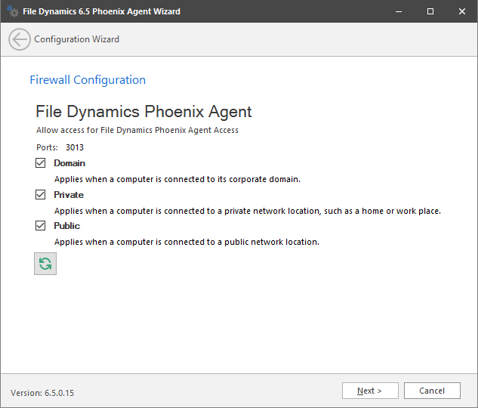Click the window title text in title bar

(x=101, y=11)
